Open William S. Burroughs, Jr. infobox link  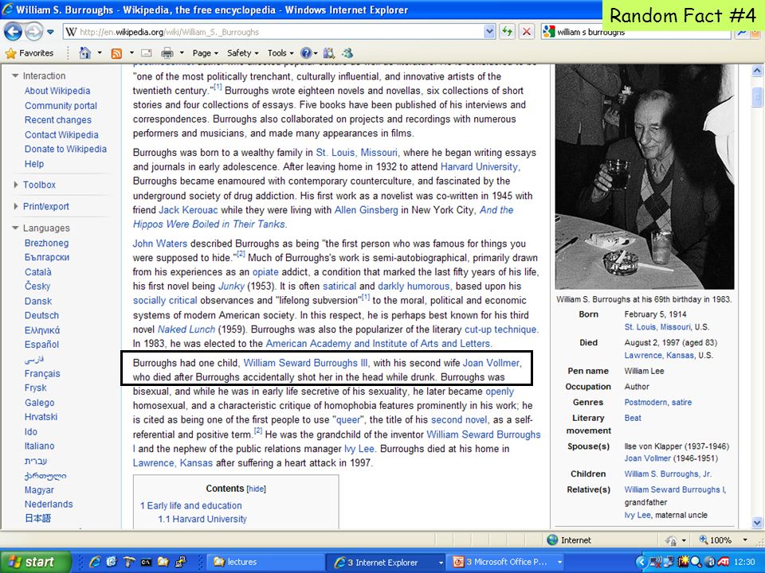(x=668, y=474)
